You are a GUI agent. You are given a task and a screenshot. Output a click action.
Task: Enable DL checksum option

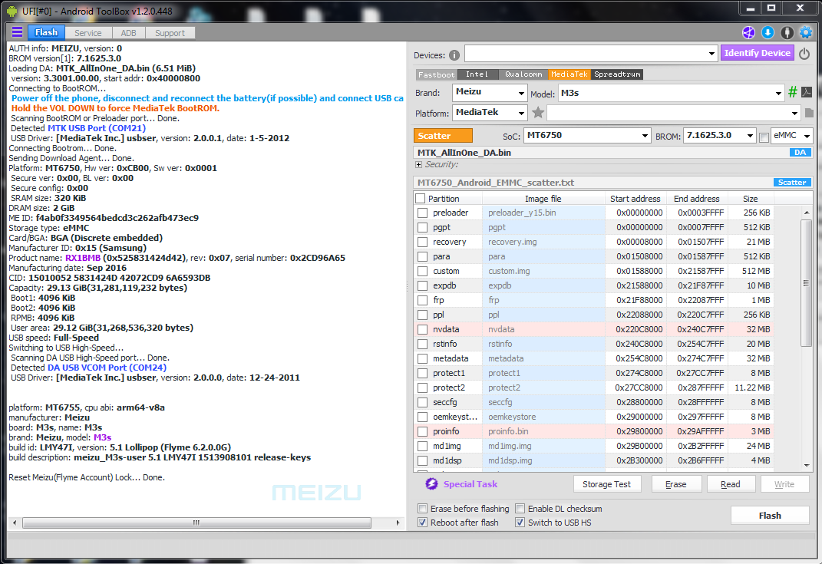520,509
